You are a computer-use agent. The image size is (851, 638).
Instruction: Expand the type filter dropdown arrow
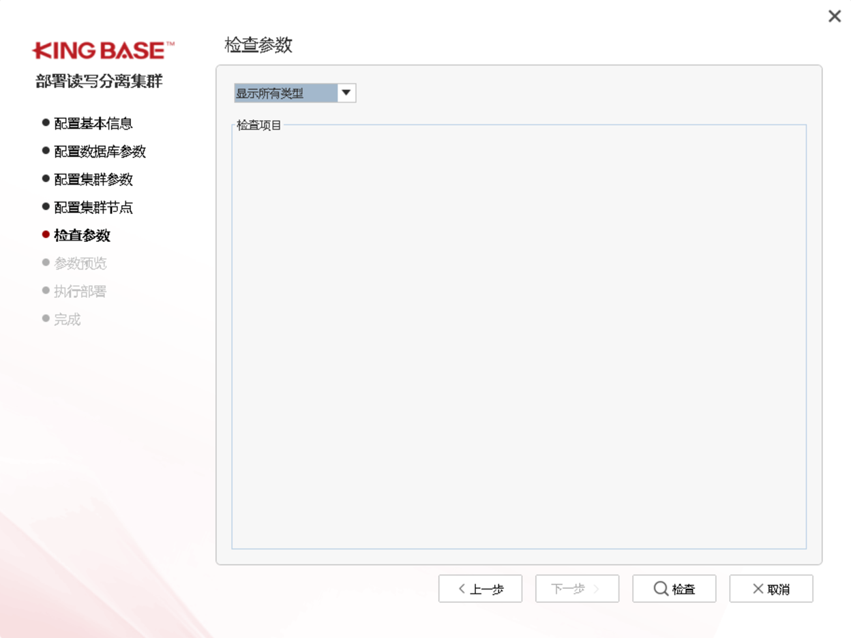pos(346,93)
